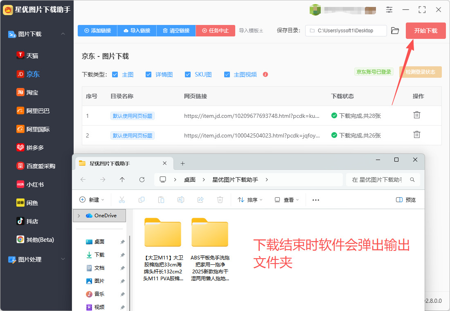Click the 导入模板 download link

click(251, 30)
